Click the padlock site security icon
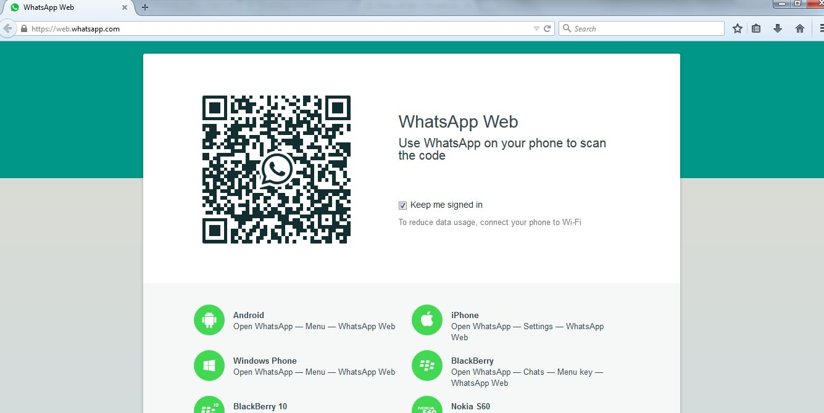Viewport: 824px width, 413px height. pos(24,29)
